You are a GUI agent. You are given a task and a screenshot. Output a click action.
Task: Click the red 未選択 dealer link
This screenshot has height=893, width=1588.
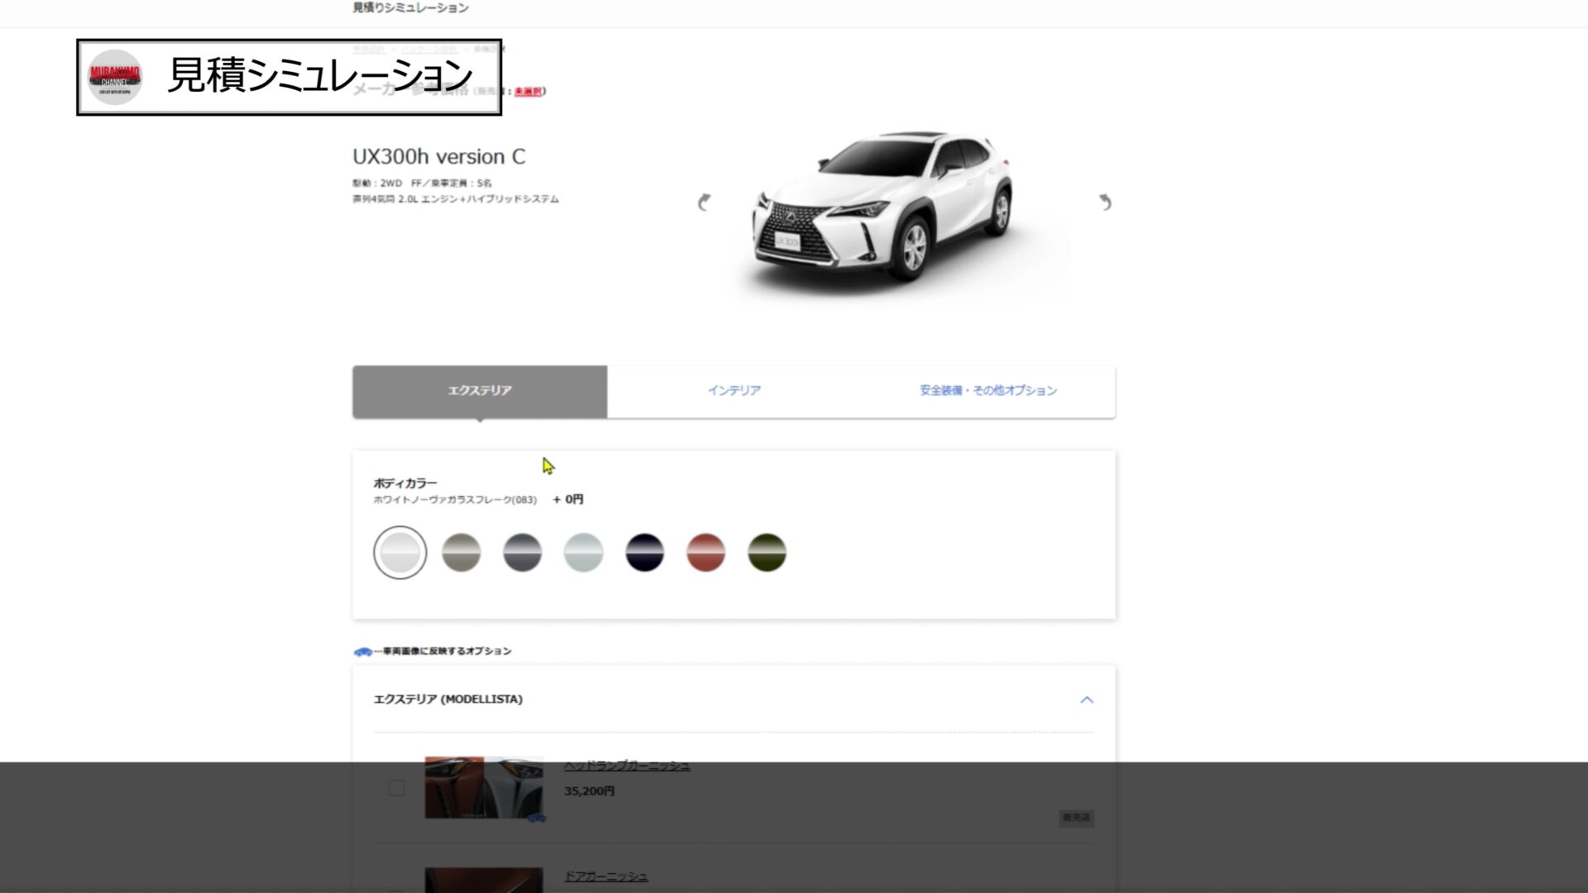pos(528,92)
